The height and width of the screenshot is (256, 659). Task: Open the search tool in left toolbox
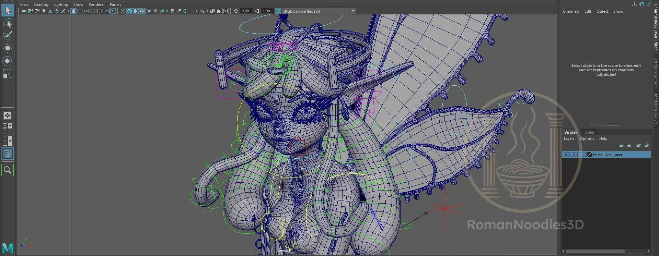pos(8,170)
